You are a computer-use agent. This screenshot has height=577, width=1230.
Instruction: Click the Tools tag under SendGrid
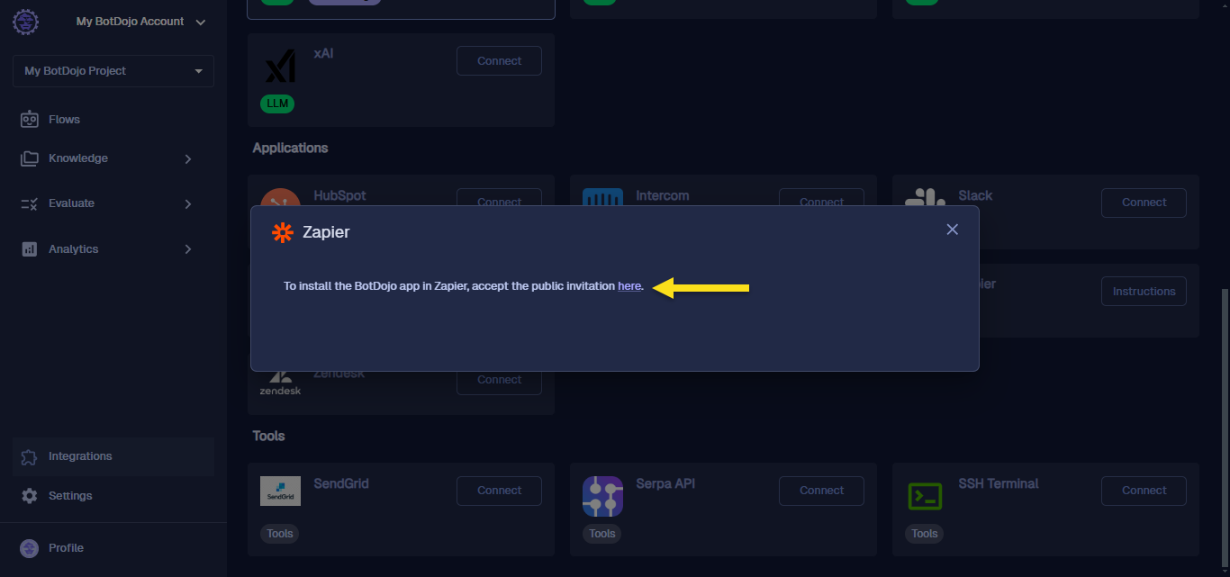pyautogui.click(x=279, y=534)
